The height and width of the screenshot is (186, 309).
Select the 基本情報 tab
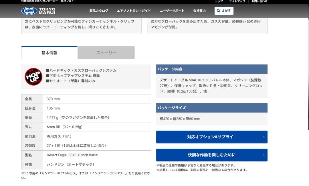click(x=49, y=52)
